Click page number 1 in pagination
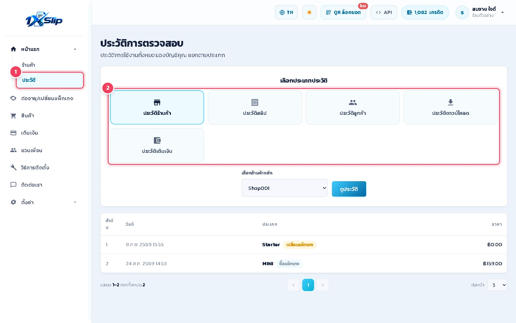The width and height of the screenshot is (516, 323). 308,285
